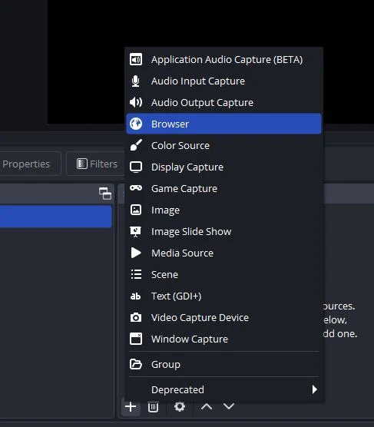The image size is (374, 427).
Task: Click the gamepad icon for Game Capture
Action: [x=136, y=188]
